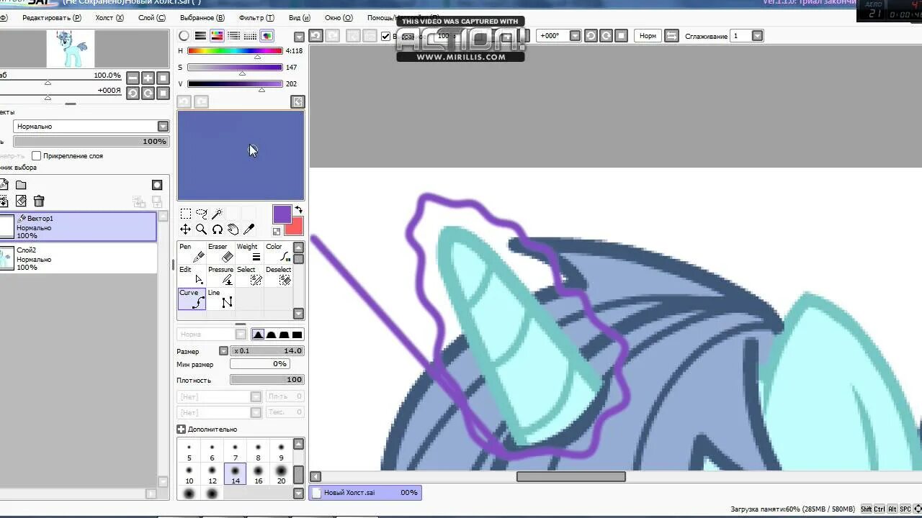The image size is (922, 518).
Task: Swap foreground and background colors
Action: [298, 210]
